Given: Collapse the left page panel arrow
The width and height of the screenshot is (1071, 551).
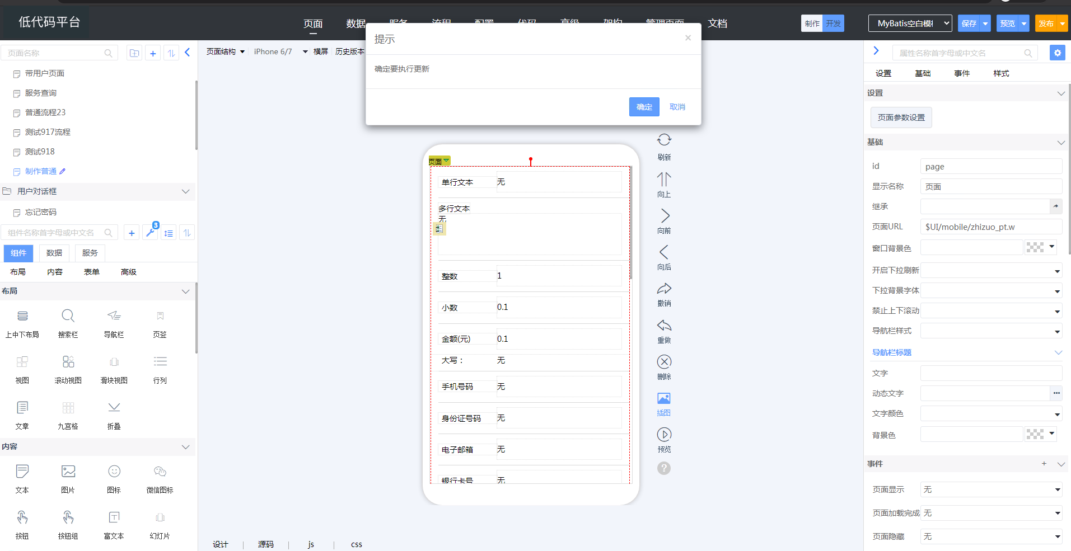Looking at the screenshot, I should pos(188,53).
